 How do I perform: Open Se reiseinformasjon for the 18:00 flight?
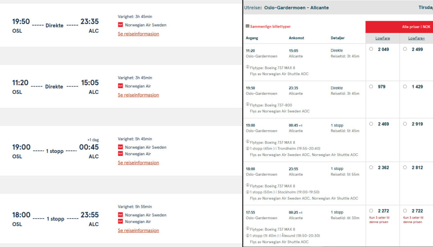[138, 230]
